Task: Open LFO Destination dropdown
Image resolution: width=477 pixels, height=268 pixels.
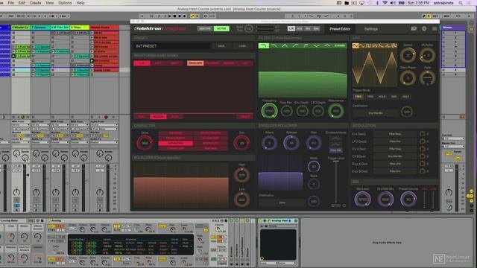Action: 376,113
